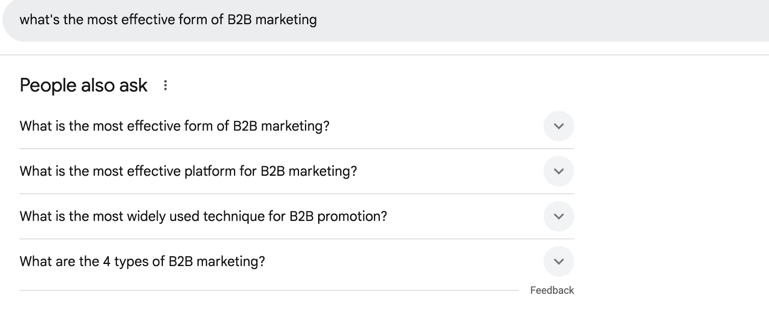Click the 'People also ask' heading

click(84, 86)
